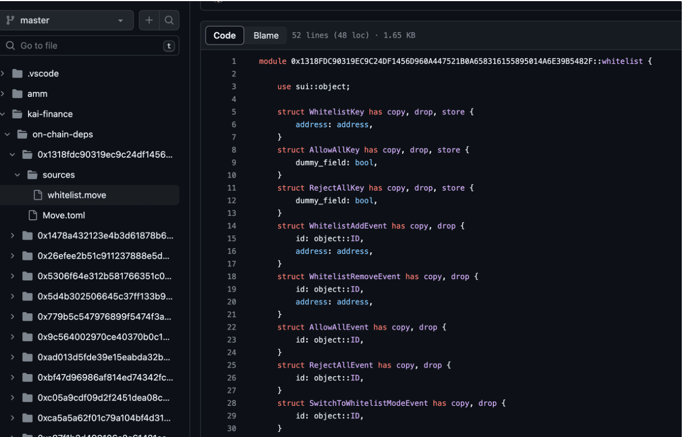Open Move.toml in the file tree
This screenshot has width=684, height=437.
(x=64, y=215)
